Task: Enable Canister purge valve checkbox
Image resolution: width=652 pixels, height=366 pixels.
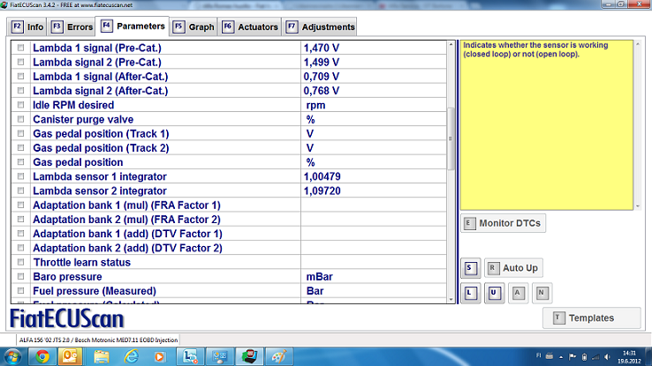Action: 21,119
